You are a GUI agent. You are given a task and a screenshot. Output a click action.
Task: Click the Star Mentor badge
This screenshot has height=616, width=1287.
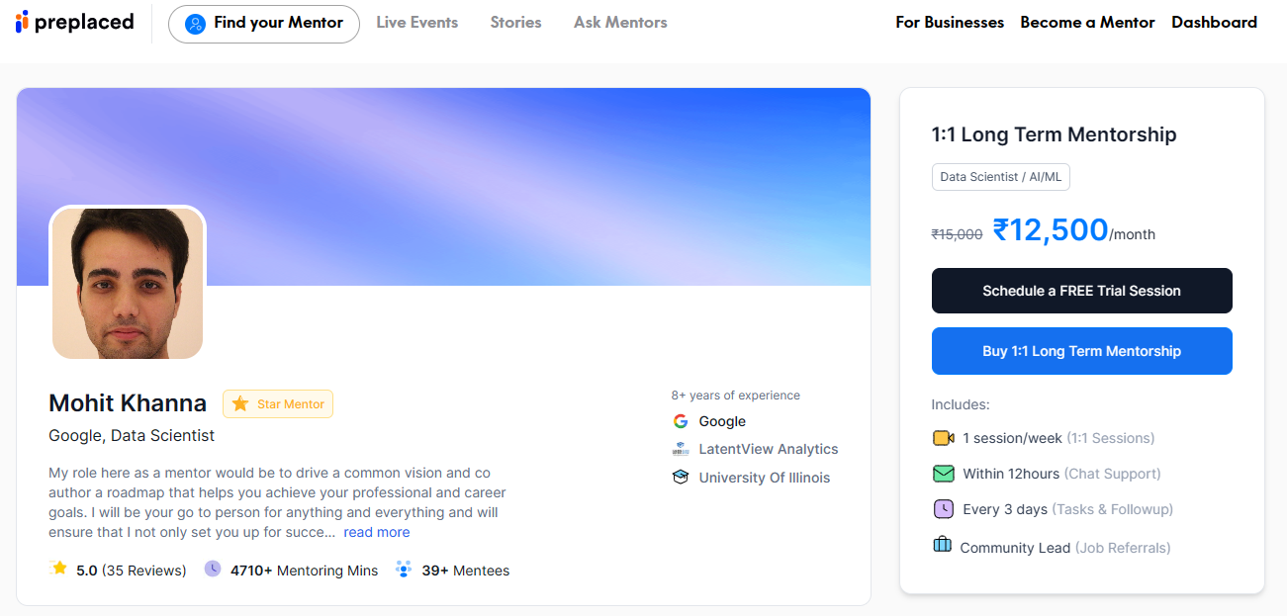tap(278, 403)
